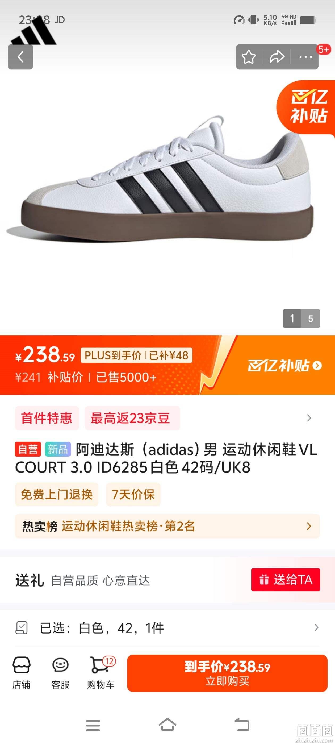Viewport: 335px width, 745px height.
Task: Tap the Android home navigation button
Action: click(167, 725)
